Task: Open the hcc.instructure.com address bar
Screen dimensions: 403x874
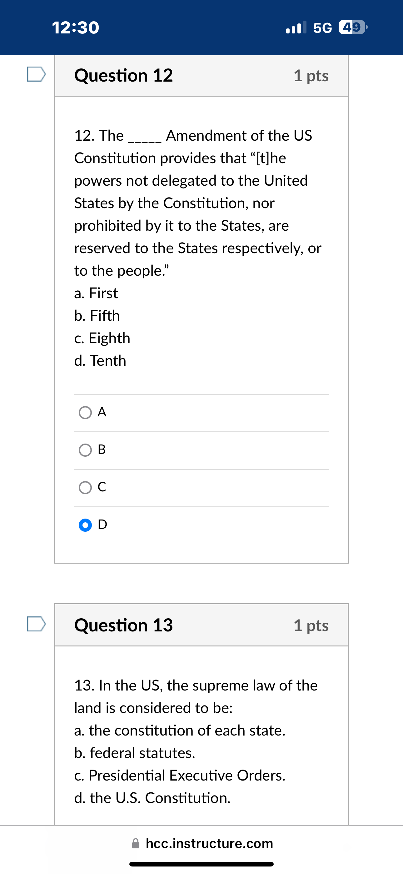Action: tap(209, 843)
